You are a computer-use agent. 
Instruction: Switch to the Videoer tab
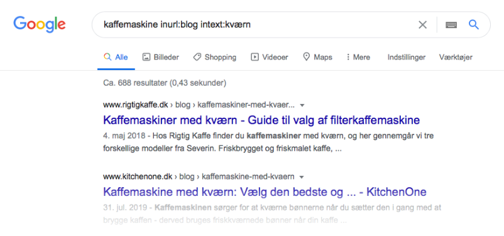pyautogui.click(x=270, y=58)
